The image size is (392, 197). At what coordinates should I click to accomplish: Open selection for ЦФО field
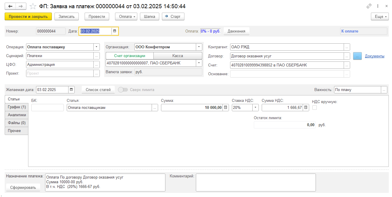97,64
